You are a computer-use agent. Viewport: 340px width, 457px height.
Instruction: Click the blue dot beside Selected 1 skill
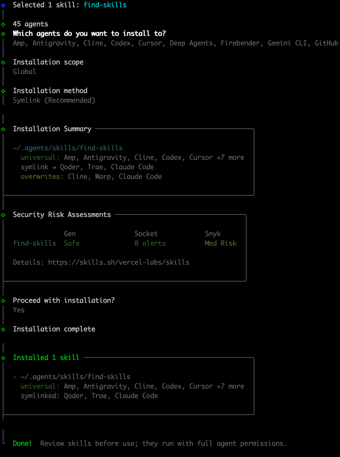pyautogui.click(x=3, y=5)
